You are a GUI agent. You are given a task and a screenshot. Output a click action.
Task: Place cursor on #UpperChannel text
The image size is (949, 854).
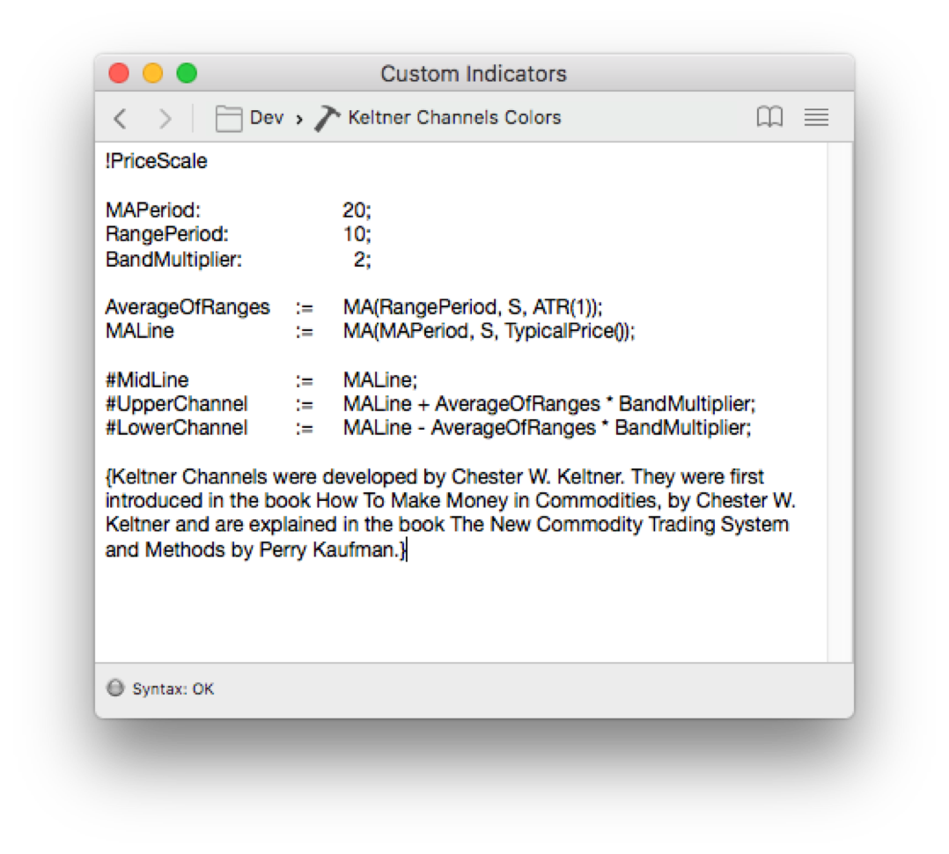177,404
